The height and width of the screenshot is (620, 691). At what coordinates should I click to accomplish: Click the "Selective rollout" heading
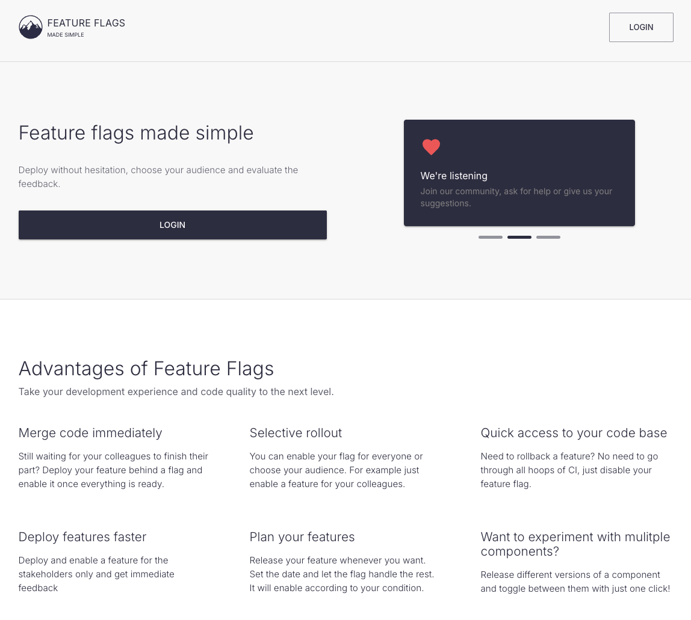[296, 433]
